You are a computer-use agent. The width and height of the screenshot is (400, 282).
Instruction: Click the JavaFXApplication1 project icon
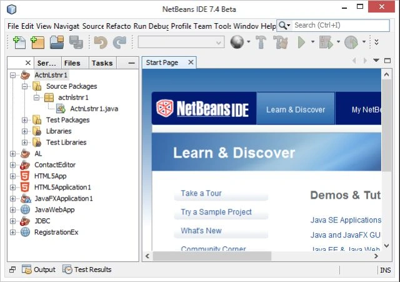point(25,198)
